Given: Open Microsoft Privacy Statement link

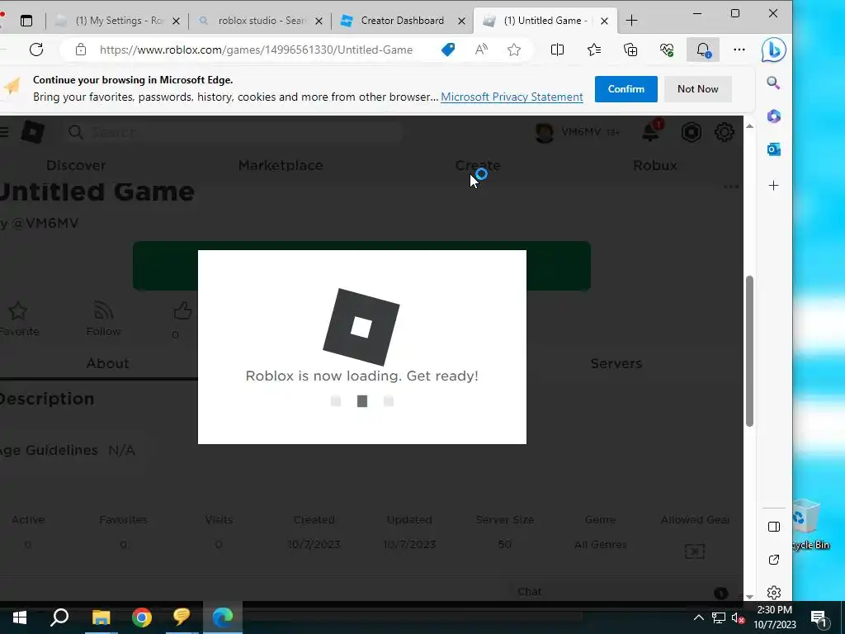Looking at the screenshot, I should (x=512, y=97).
